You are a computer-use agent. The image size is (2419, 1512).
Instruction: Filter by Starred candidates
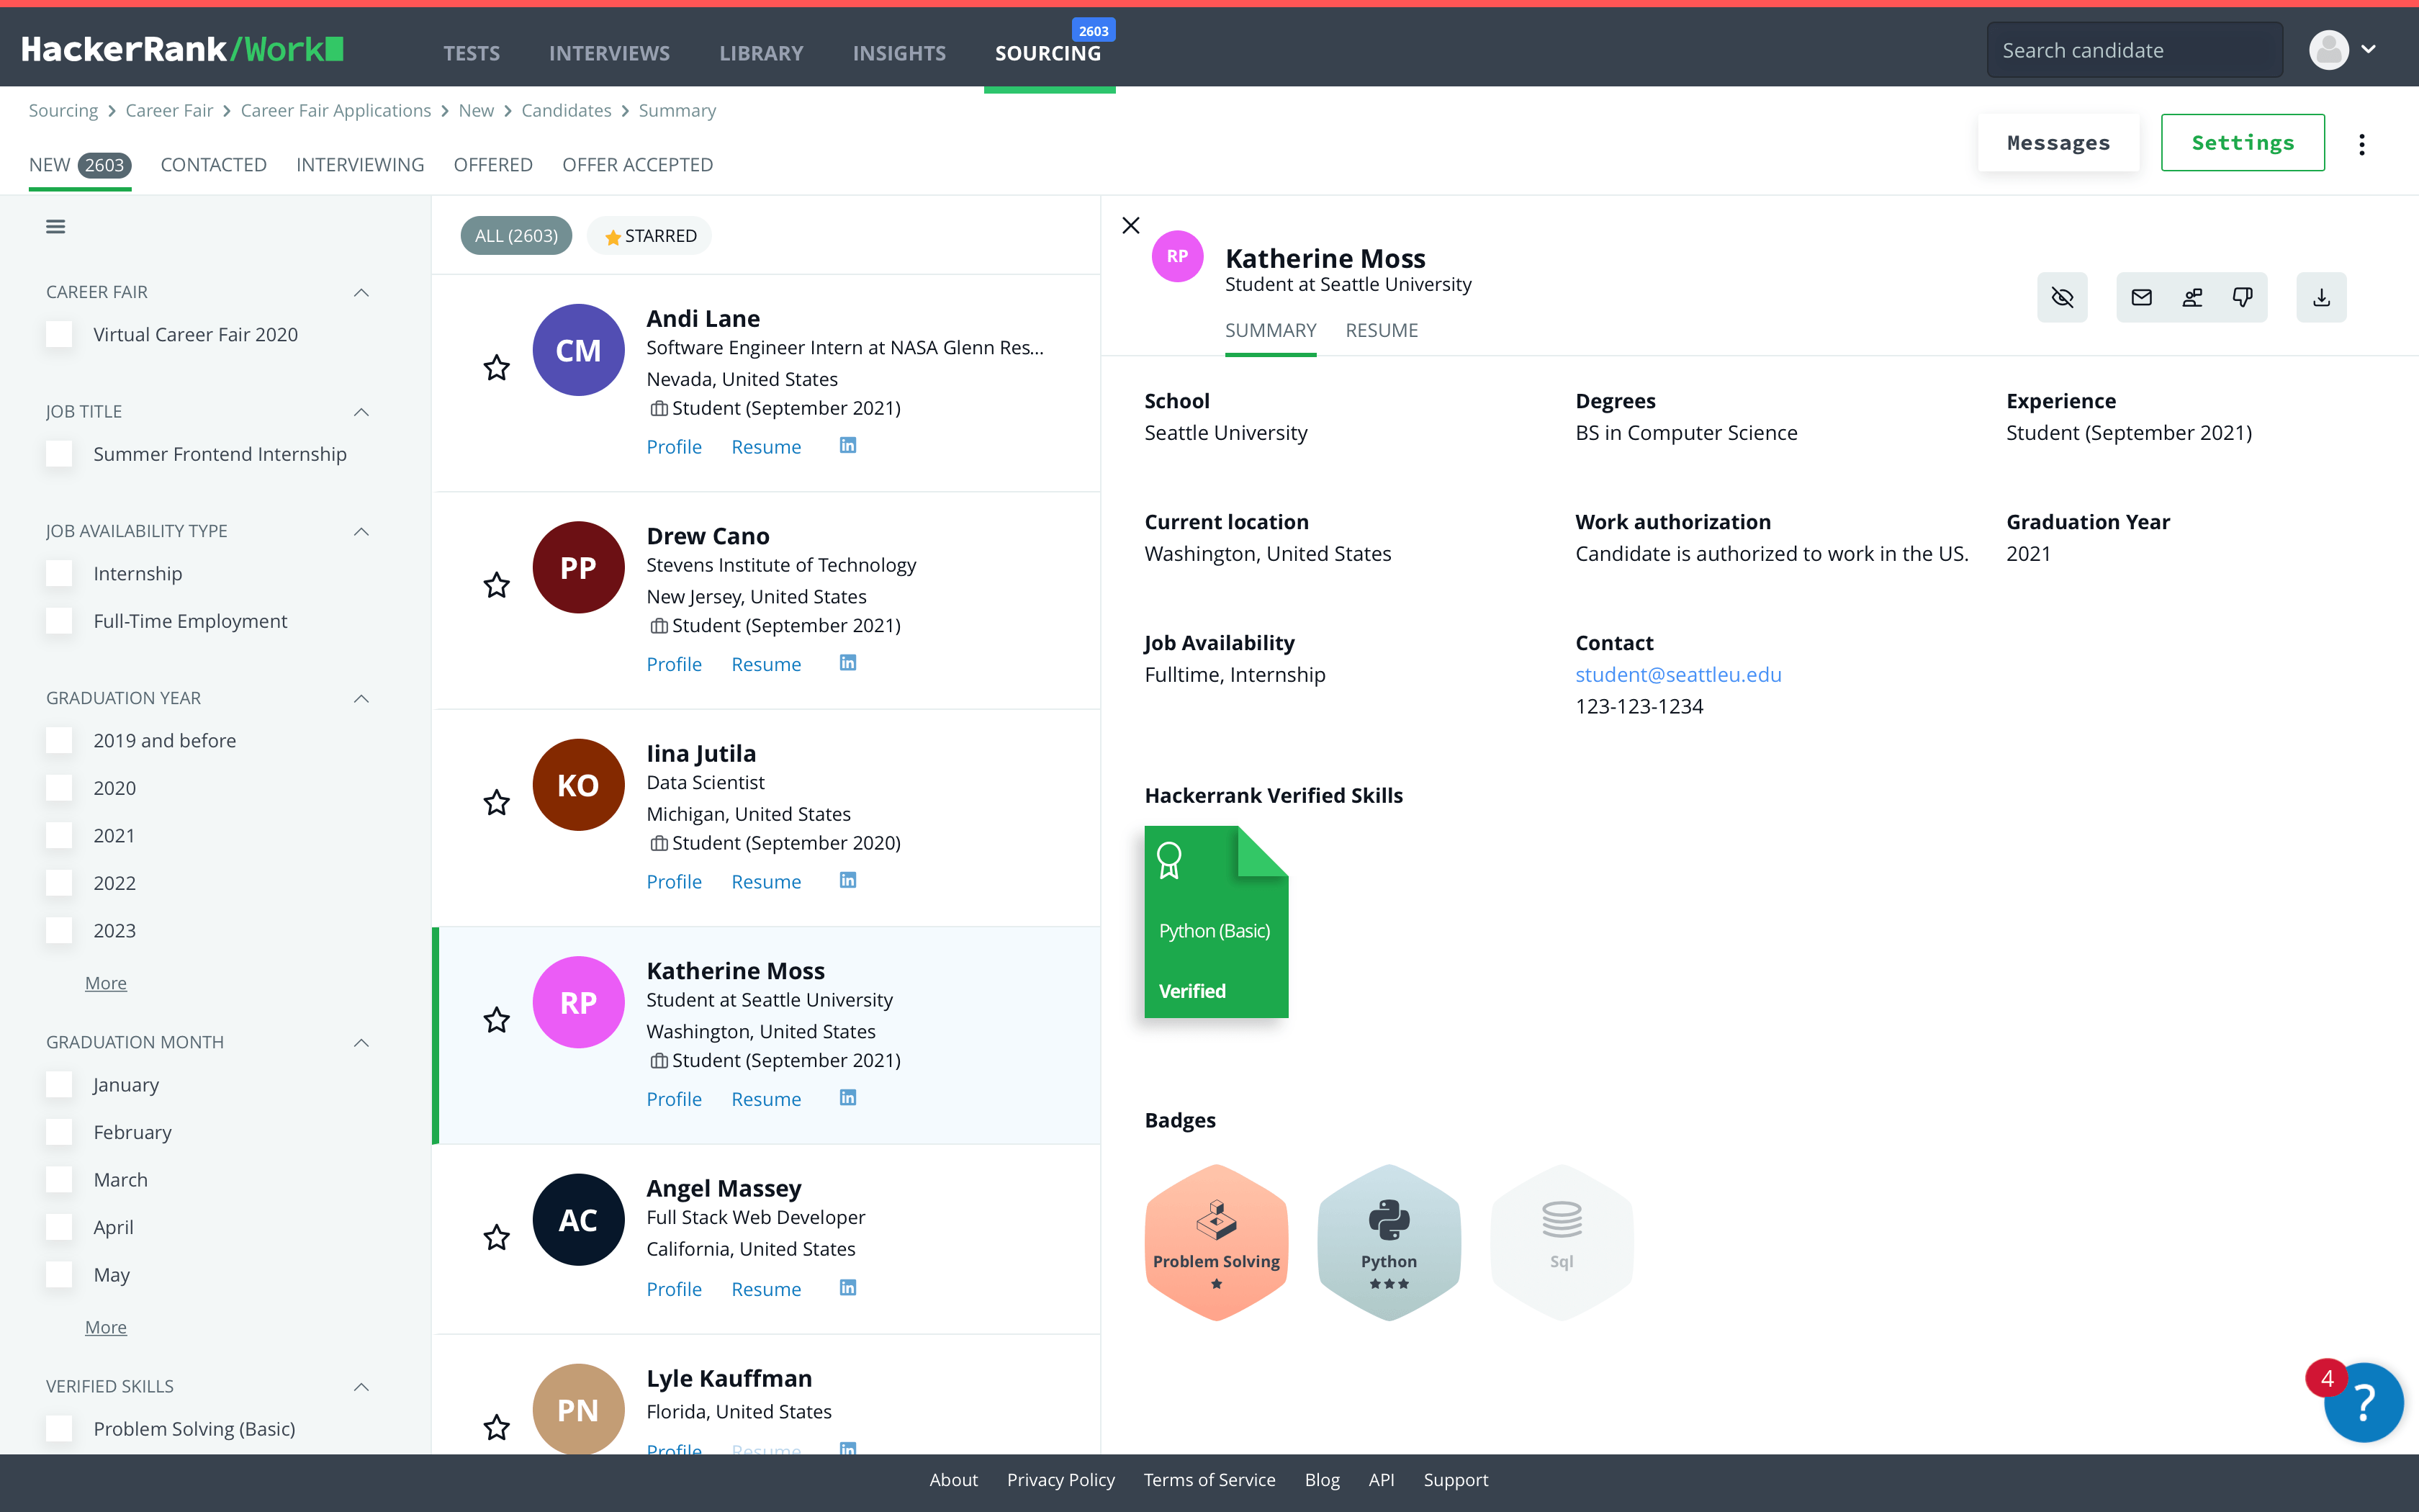click(x=649, y=236)
